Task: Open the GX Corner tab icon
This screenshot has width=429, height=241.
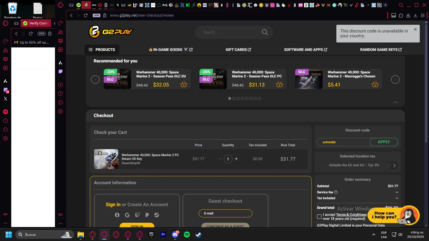Action: [71, 5]
